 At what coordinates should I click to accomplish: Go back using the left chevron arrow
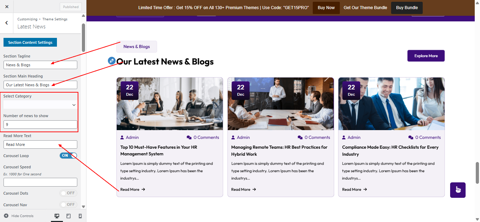pyautogui.click(x=7, y=23)
